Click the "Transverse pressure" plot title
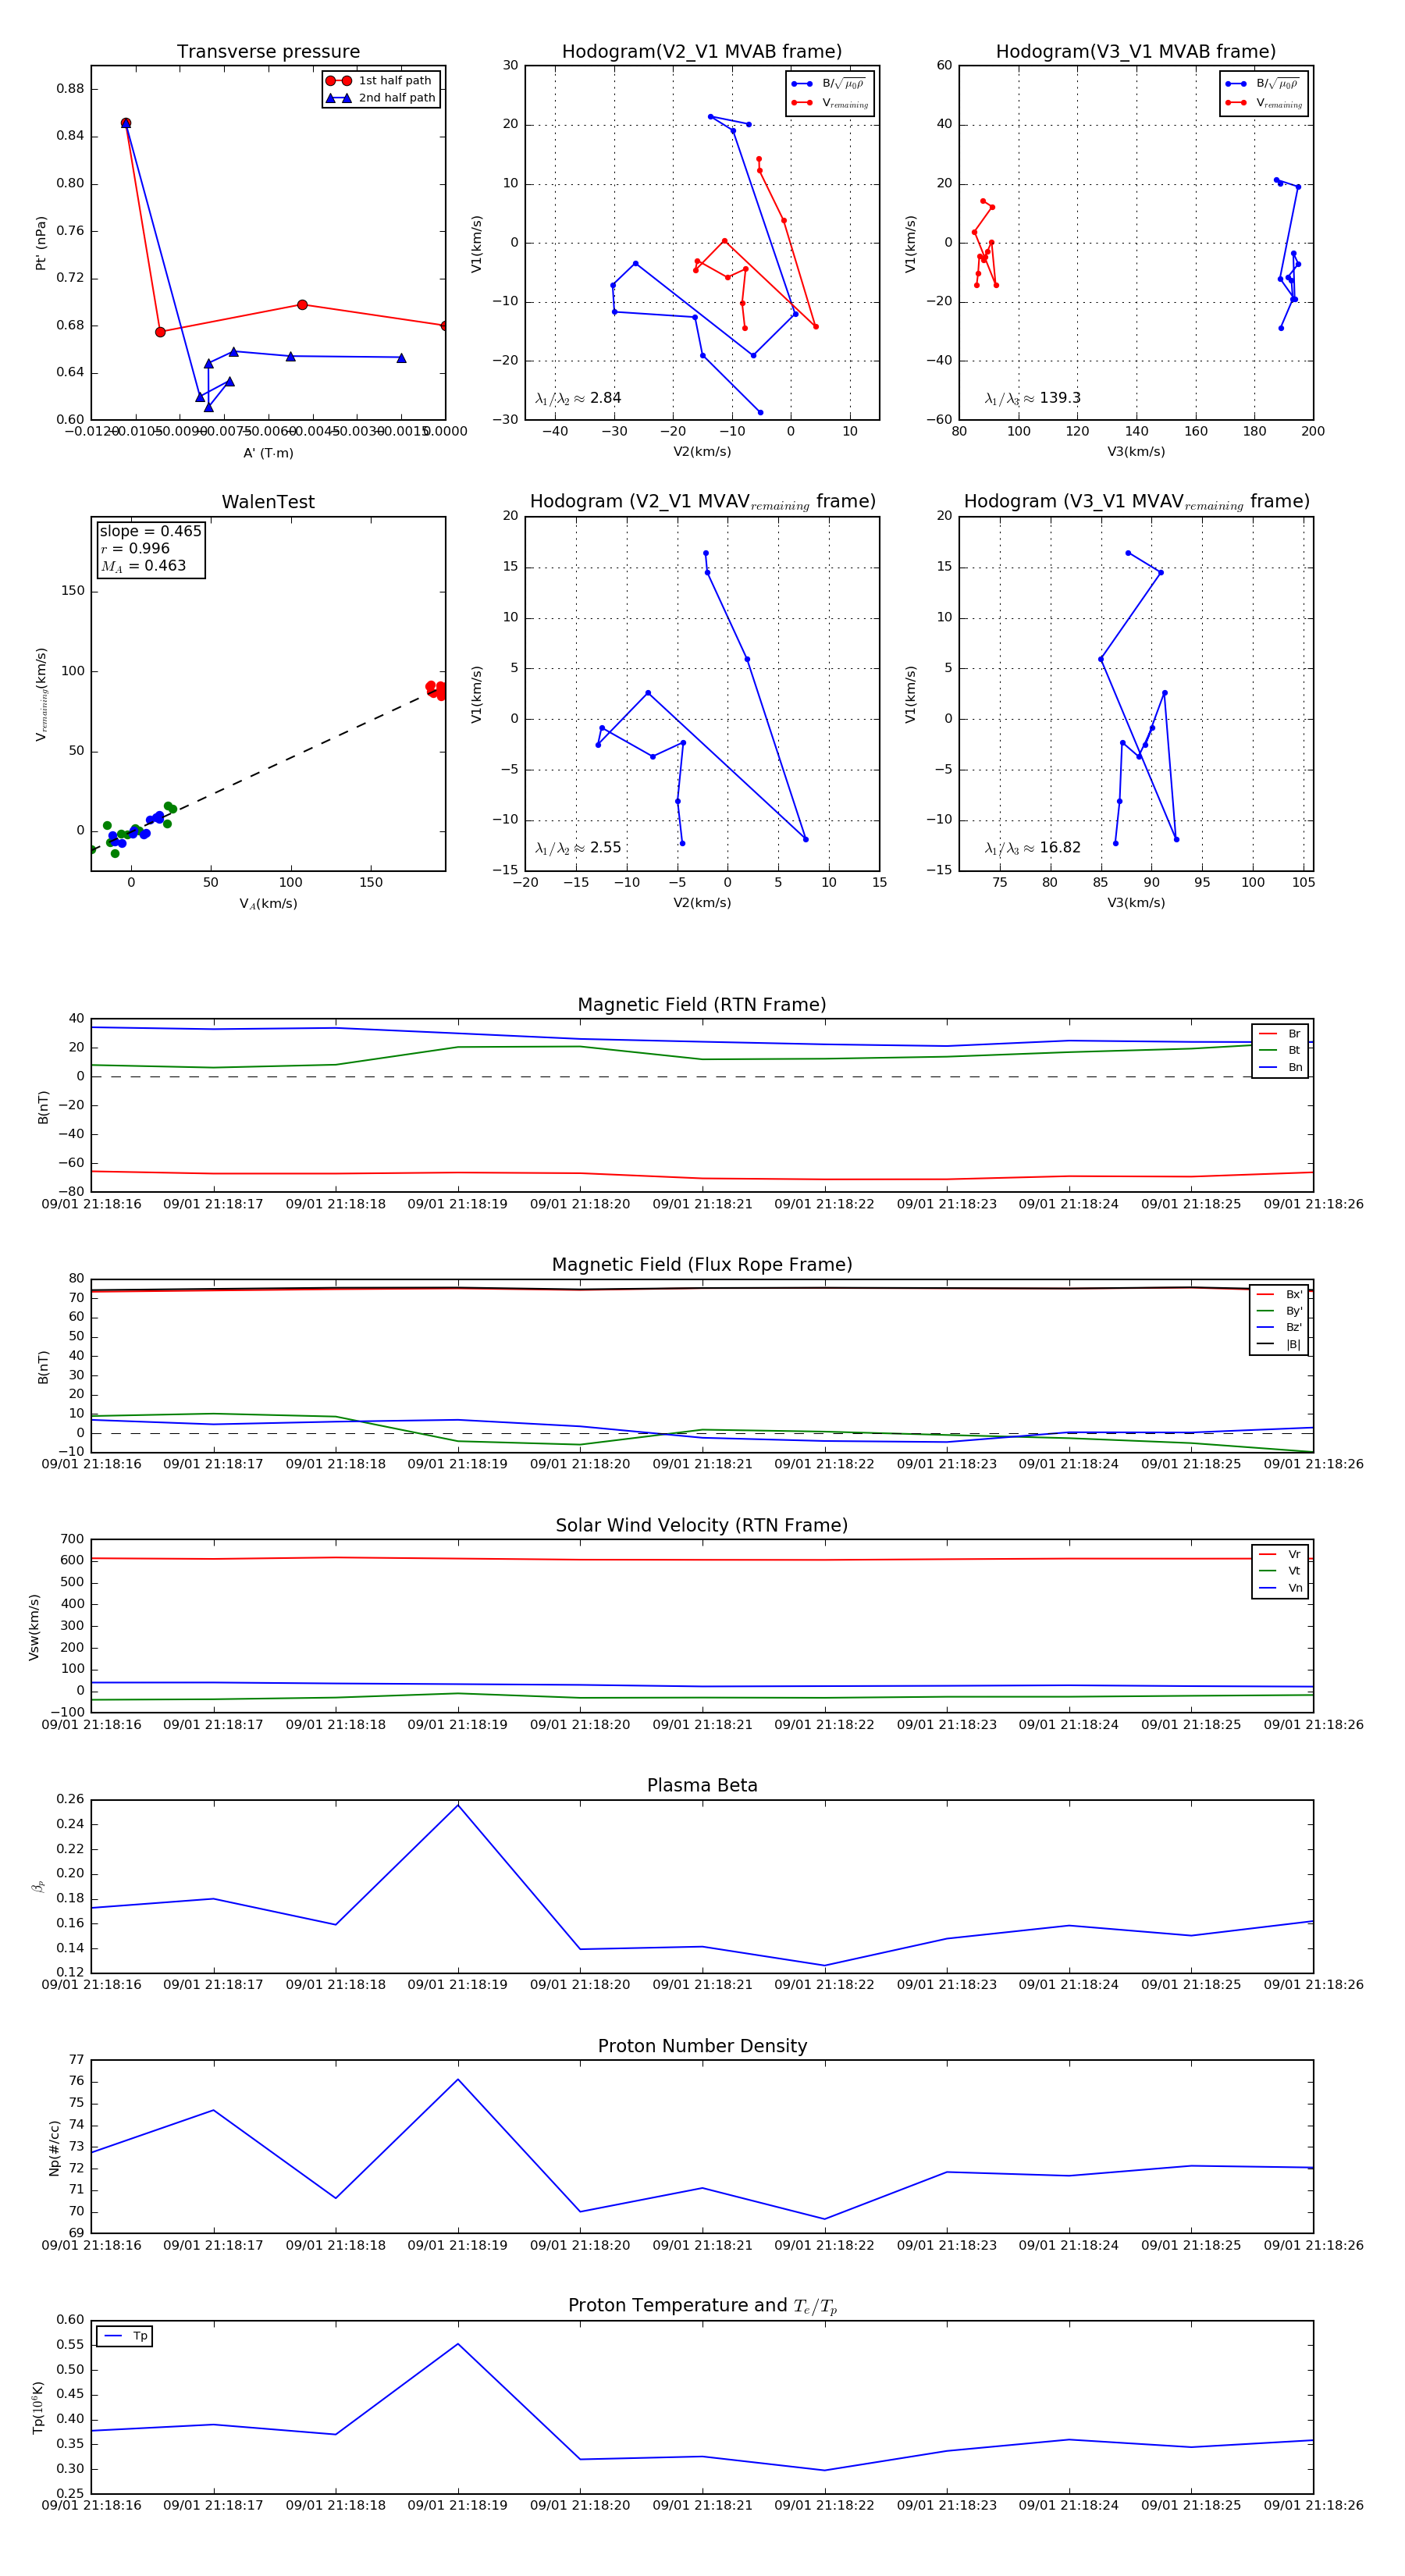 pyautogui.click(x=268, y=52)
